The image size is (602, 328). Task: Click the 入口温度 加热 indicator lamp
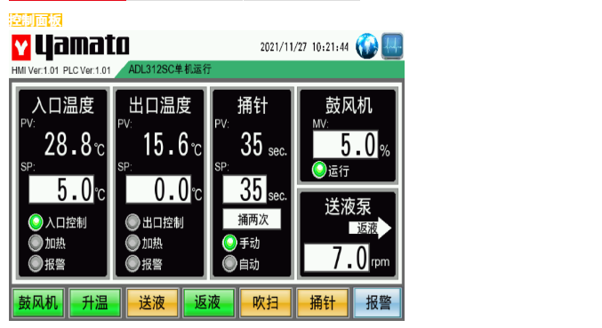(36, 243)
